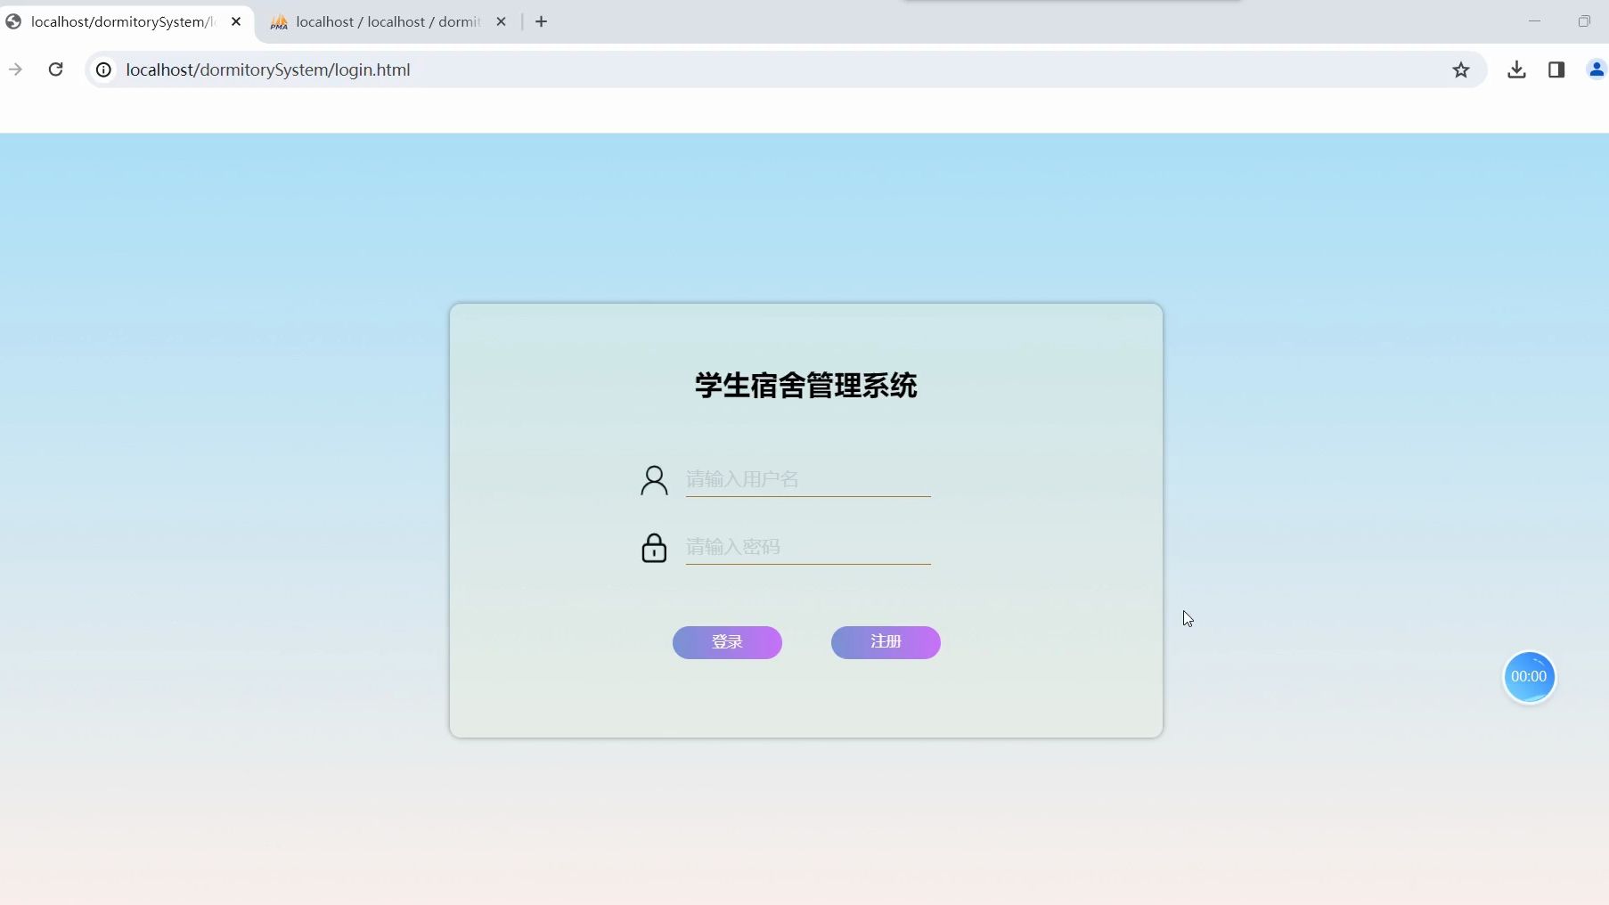Screen dimensions: 1609x905
Task: Focus the password field 请输入密码
Action: click(x=808, y=547)
